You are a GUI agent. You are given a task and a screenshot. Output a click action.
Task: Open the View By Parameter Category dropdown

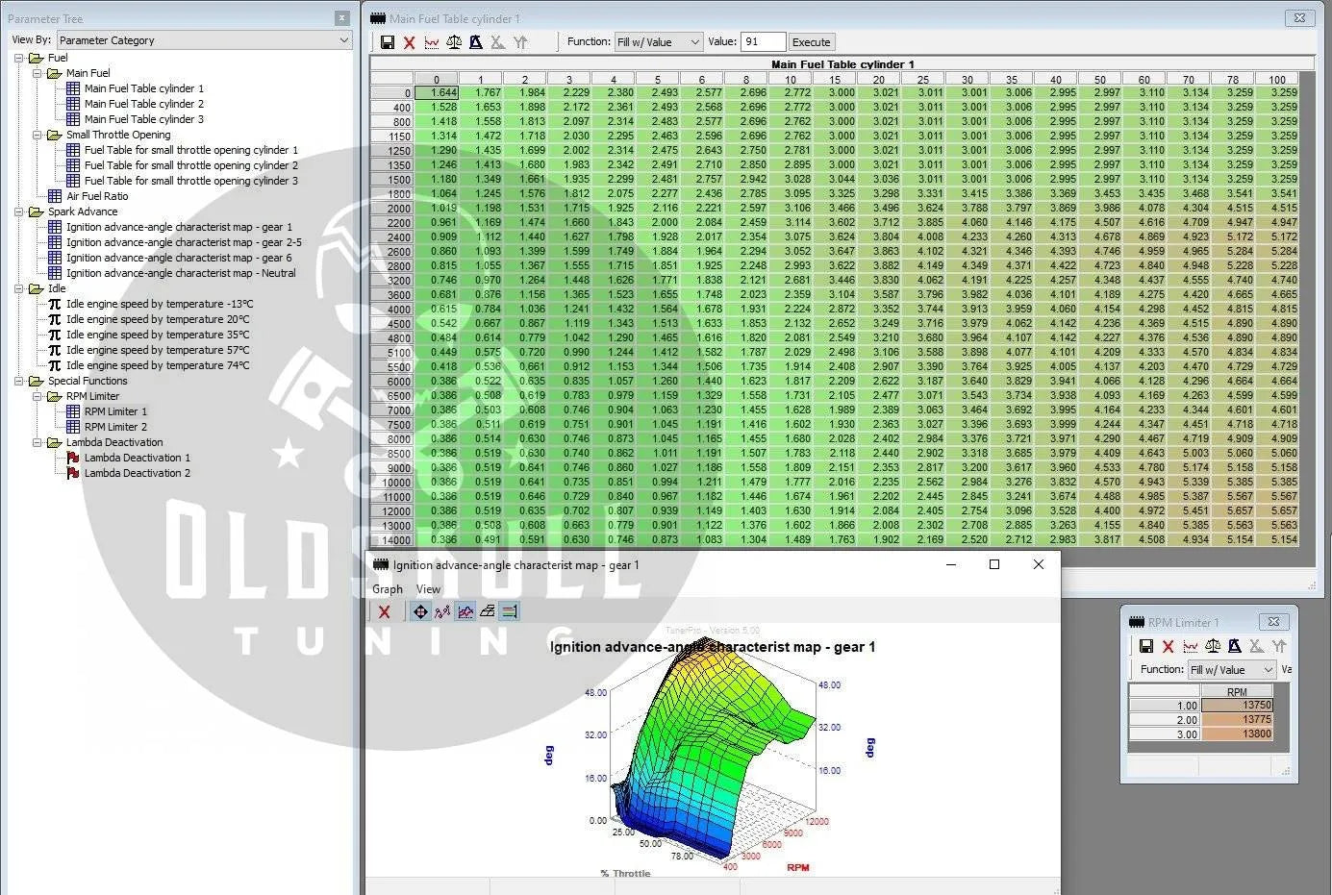coord(204,40)
